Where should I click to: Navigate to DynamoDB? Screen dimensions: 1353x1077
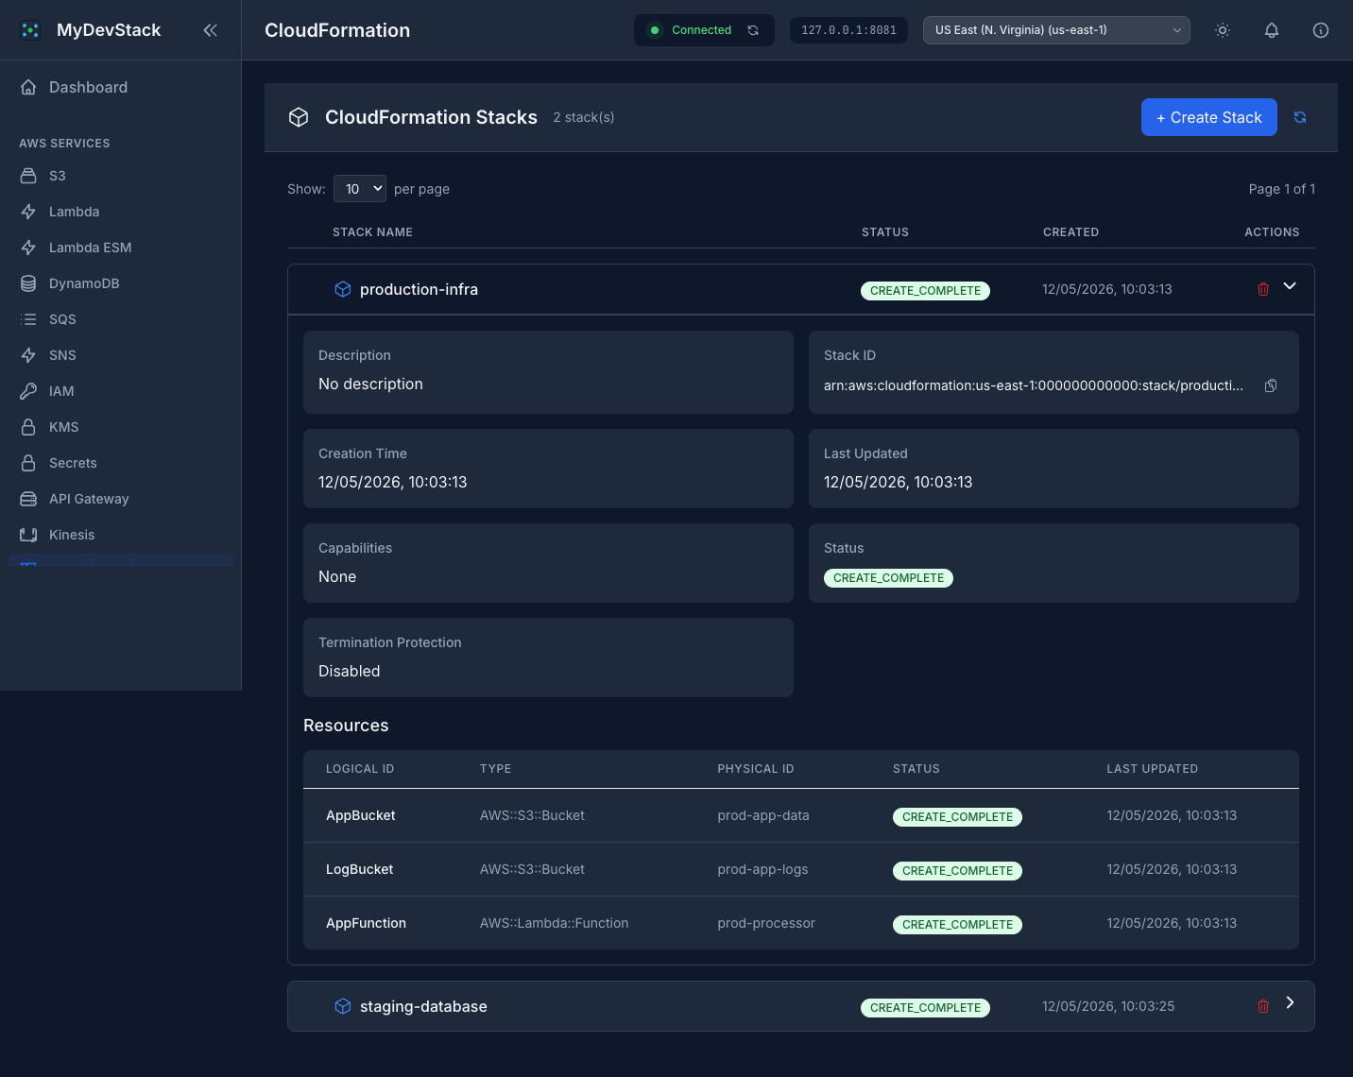pos(120,283)
